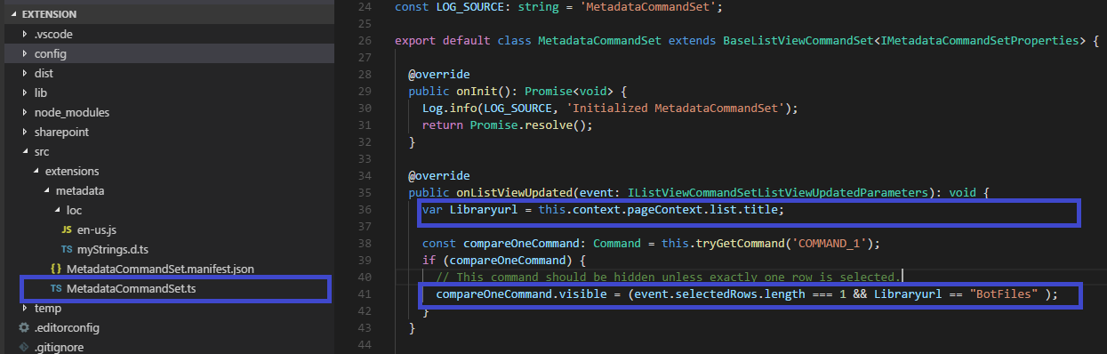Select the config folder
Screen dimensions: 1107x354
pyautogui.click(x=51, y=53)
